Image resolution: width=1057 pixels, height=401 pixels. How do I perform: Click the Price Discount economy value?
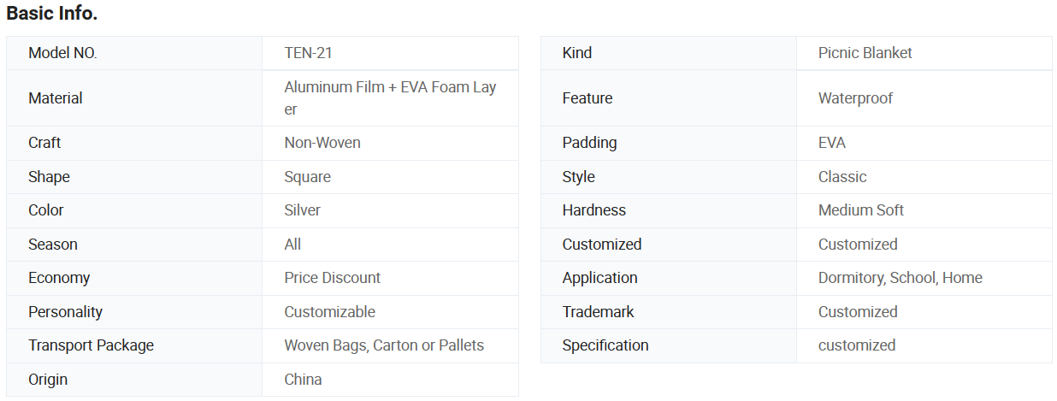point(332,278)
